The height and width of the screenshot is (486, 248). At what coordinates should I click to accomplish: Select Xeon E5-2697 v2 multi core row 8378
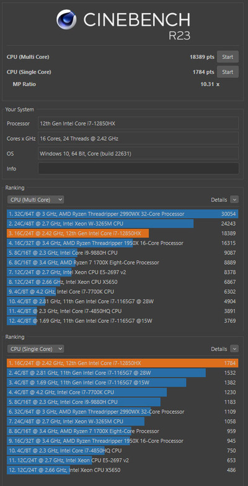[x=123, y=272]
